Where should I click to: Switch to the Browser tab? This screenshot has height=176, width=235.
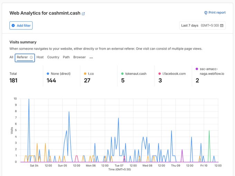(79, 57)
